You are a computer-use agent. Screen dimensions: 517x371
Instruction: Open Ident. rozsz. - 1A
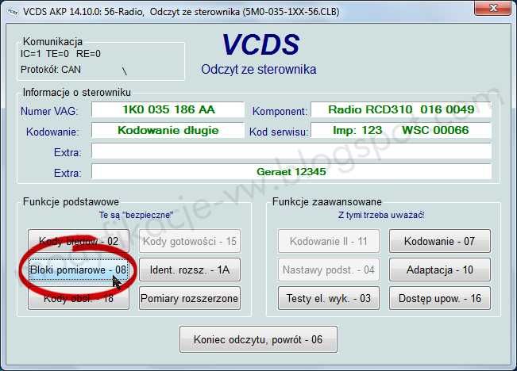(x=190, y=270)
